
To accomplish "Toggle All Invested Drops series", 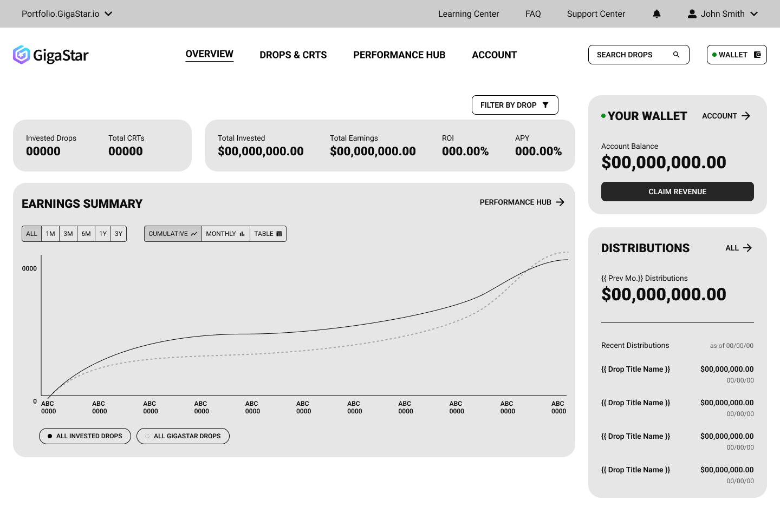I will click(85, 436).
